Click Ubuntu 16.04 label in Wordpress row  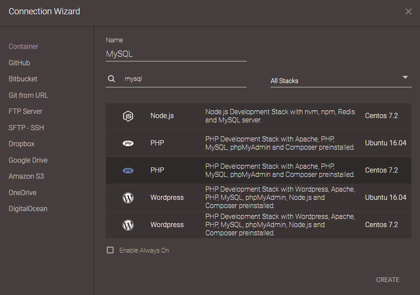tap(386, 197)
